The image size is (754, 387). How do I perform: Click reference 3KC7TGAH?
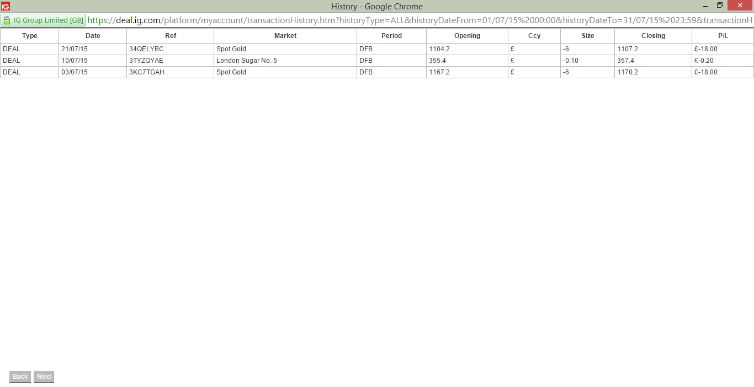147,72
